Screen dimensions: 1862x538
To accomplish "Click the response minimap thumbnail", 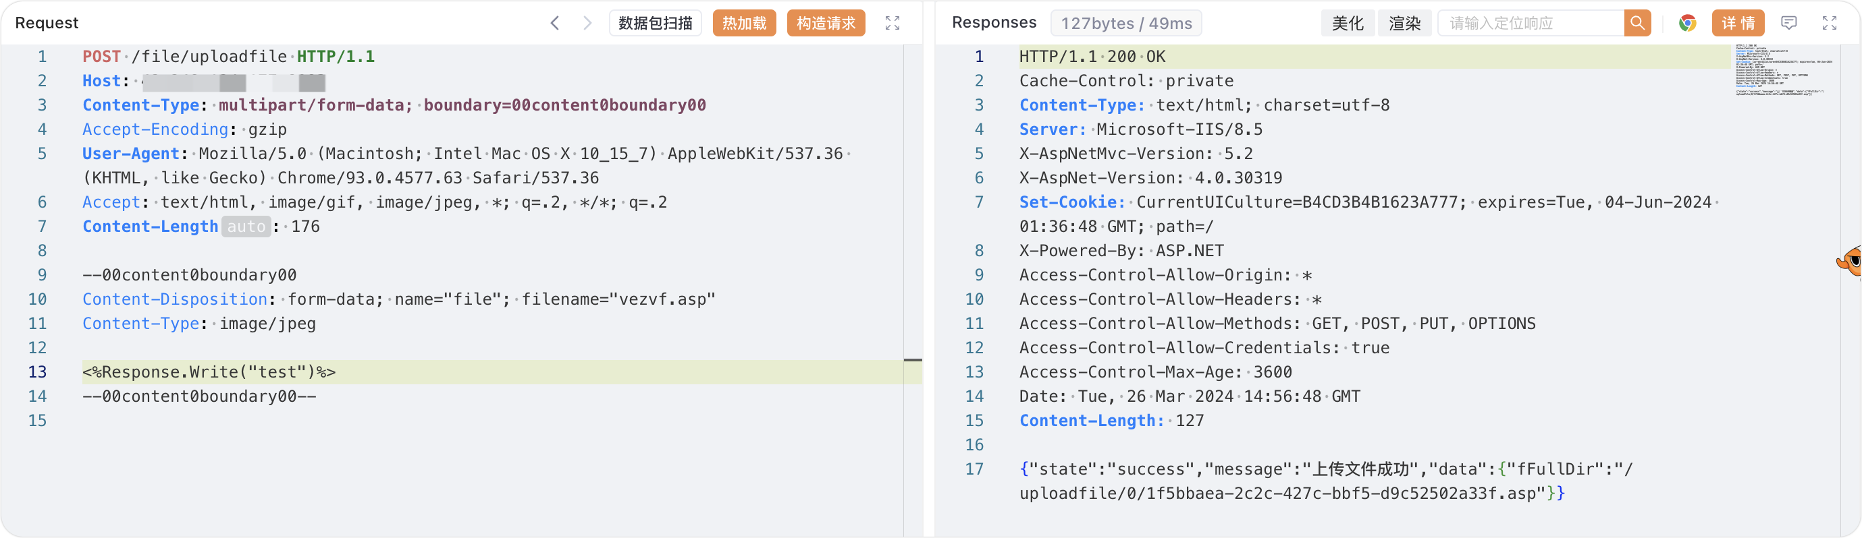I will [x=1783, y=70].
